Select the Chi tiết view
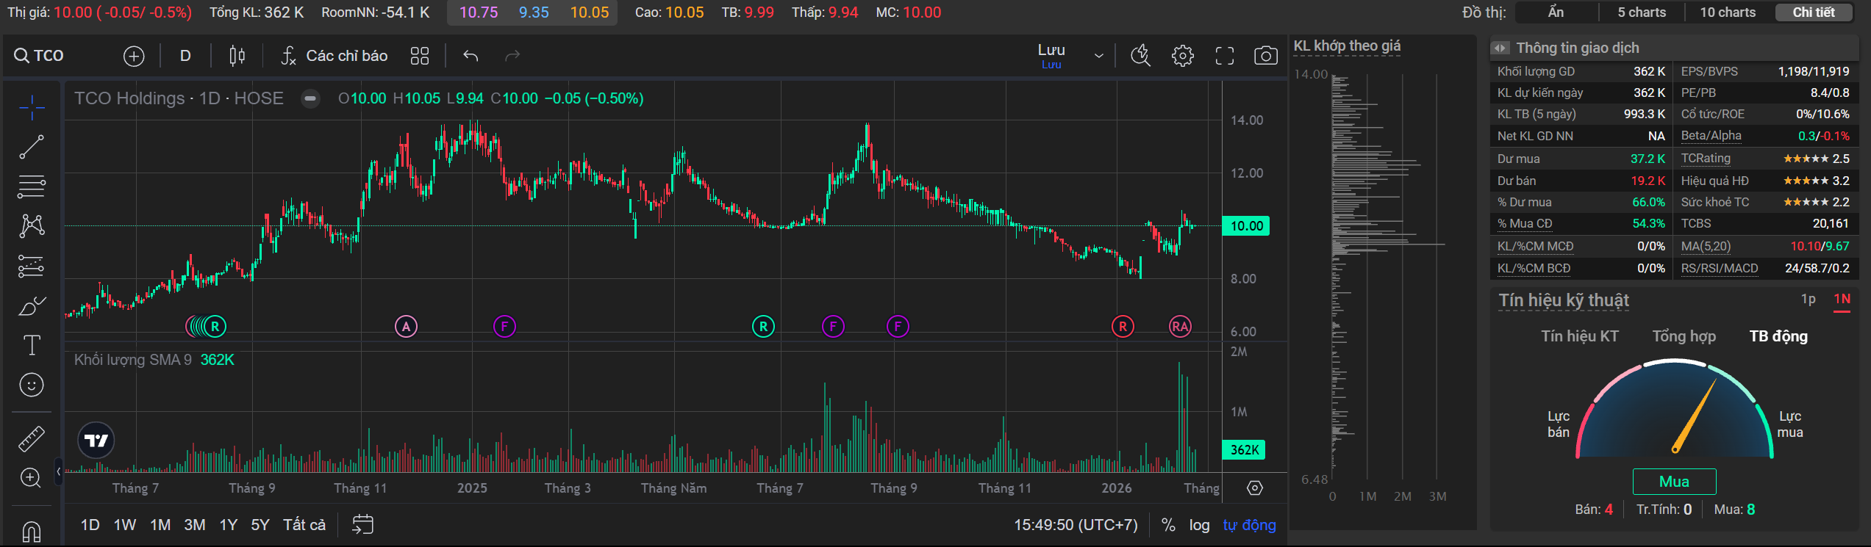The height and width of the screenshot is (547, 1871). click(x=1813, y=12)
